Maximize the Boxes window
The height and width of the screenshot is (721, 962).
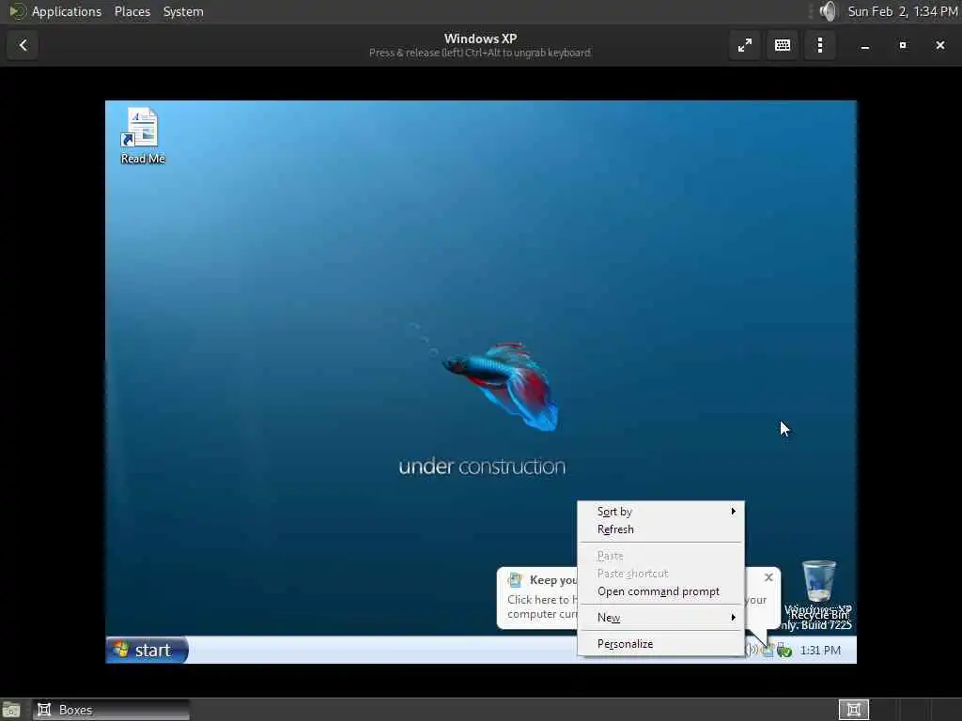(903, 45)
